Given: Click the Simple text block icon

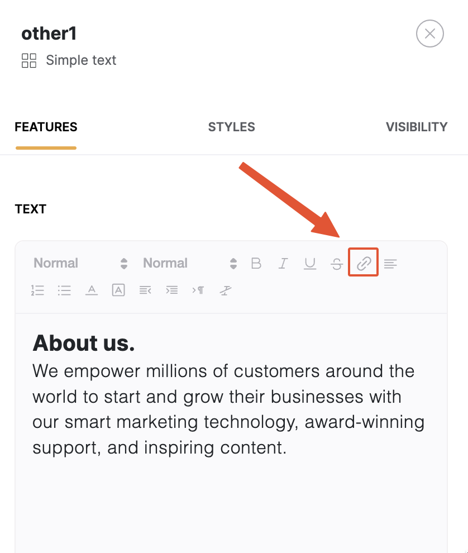Looking at the screenshot, I should pos(28,60).
